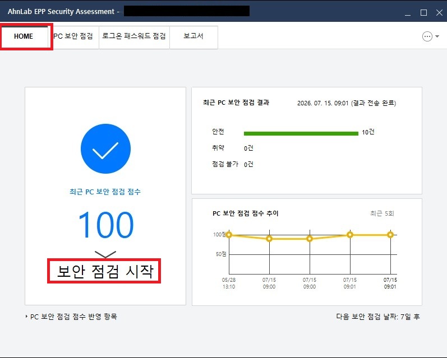Open the 로그온 패스워드 점검 tab

134,36
